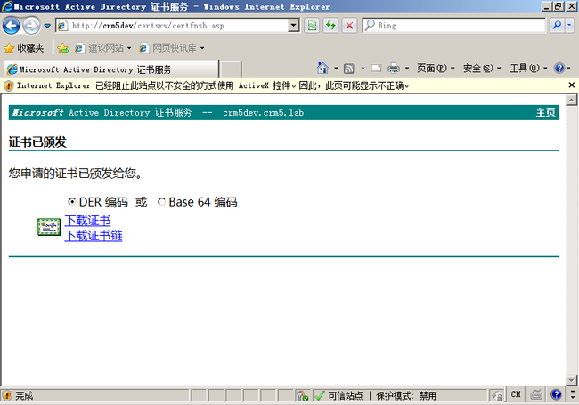Image resolution: width=579 pixels, height=405 pixels.
Task: Open the 安全(S) menu
Action: tap(482, 69)
